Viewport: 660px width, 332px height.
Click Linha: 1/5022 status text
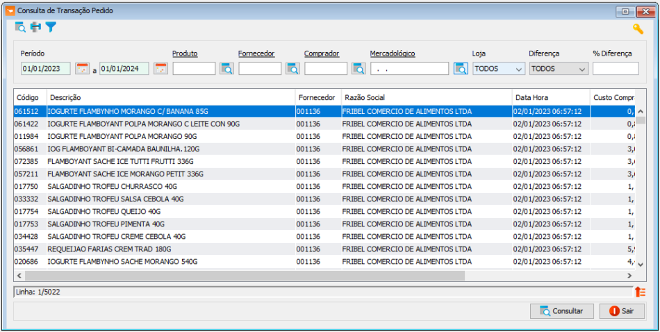coord(38,292)
